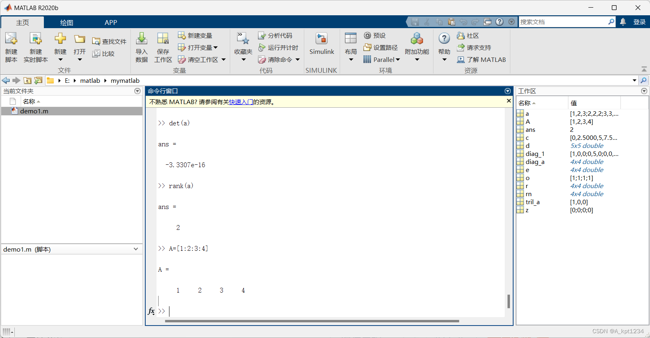Screen dimensions: 650x338
Task: Click the notification bell icon
Action: 623,22
